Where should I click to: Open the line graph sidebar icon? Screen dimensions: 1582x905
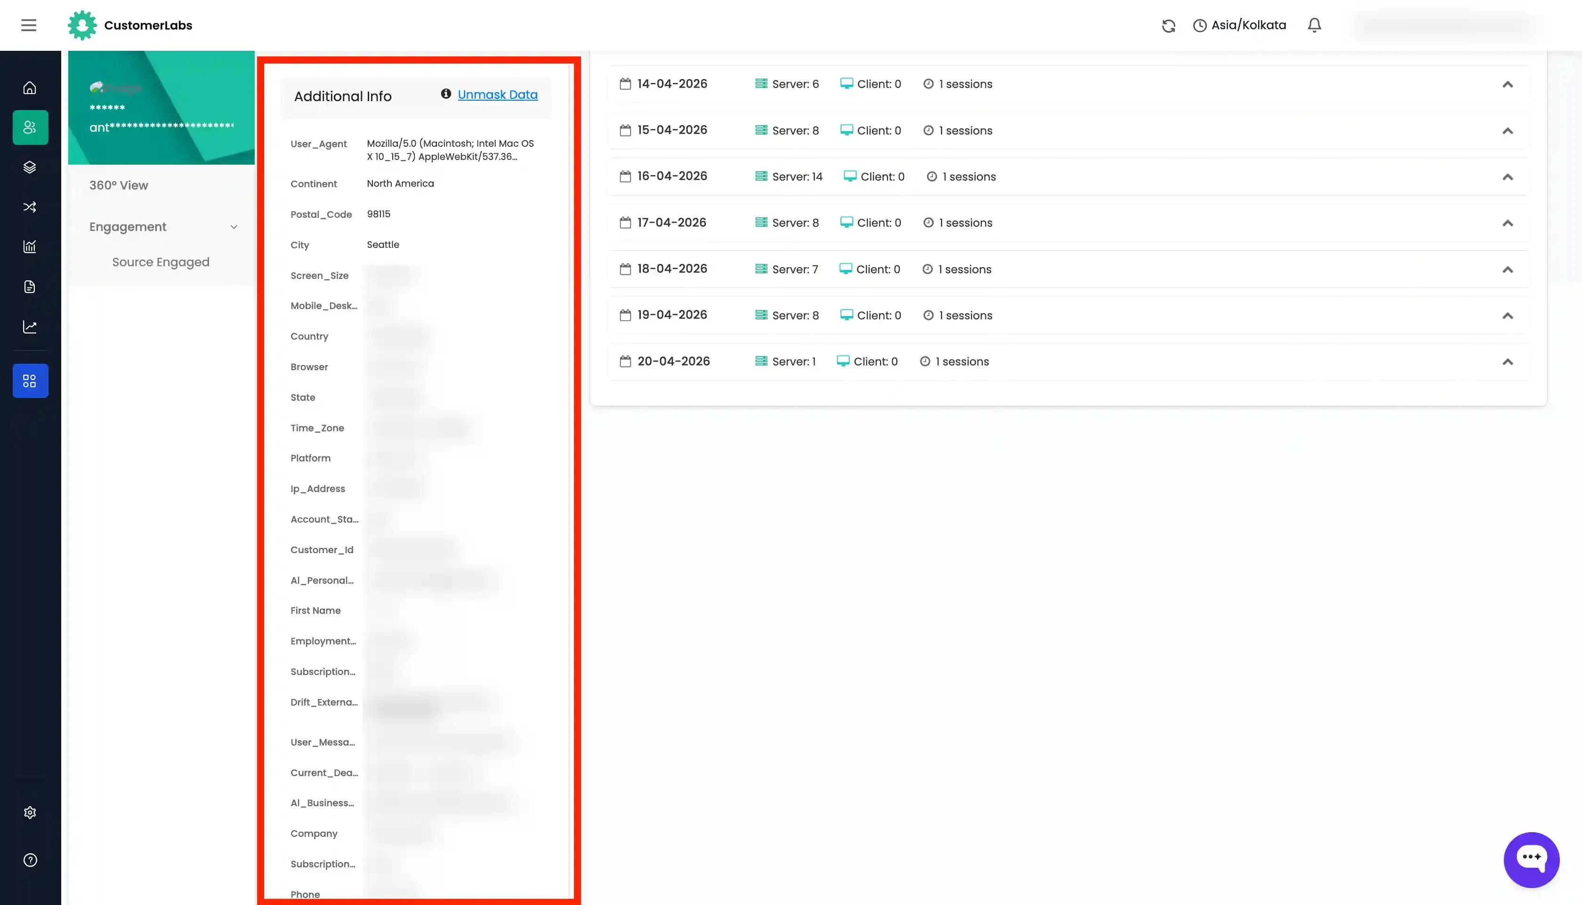[30, 327]
